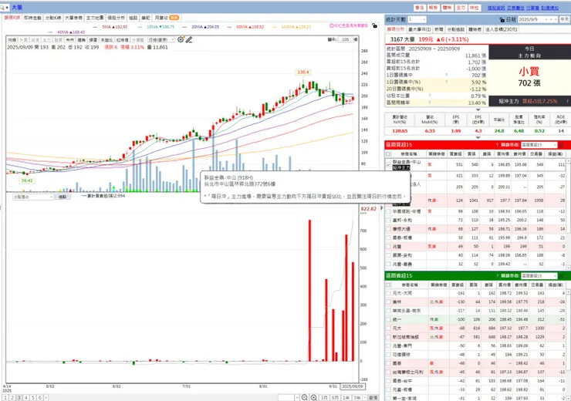
Task: Expand the arrow below the summary panel
Action: 478,110
